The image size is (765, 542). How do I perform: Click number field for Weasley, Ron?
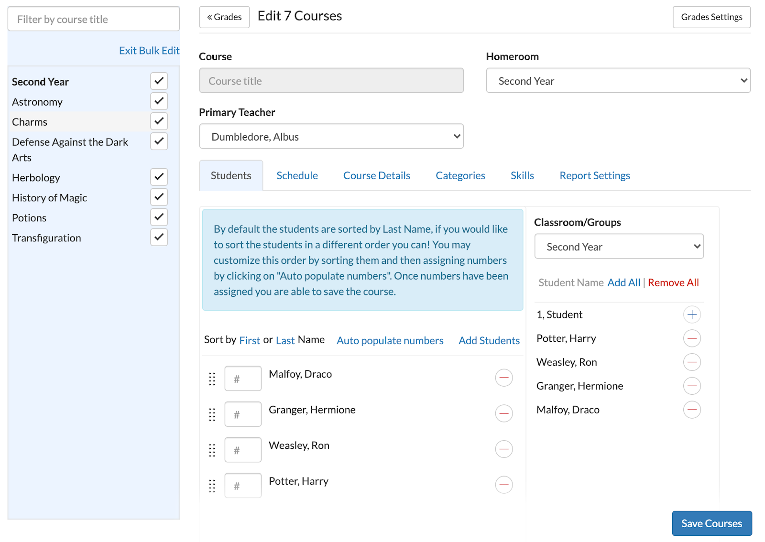(243, 450)
